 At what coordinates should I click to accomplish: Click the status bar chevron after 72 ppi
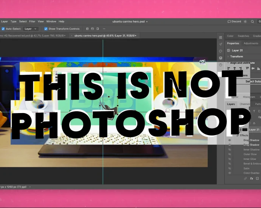tap(30, 187)
